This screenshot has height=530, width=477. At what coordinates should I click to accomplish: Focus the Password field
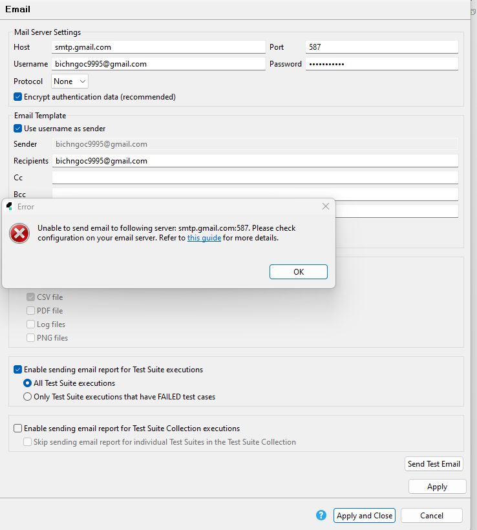click(x=381, y=64)
